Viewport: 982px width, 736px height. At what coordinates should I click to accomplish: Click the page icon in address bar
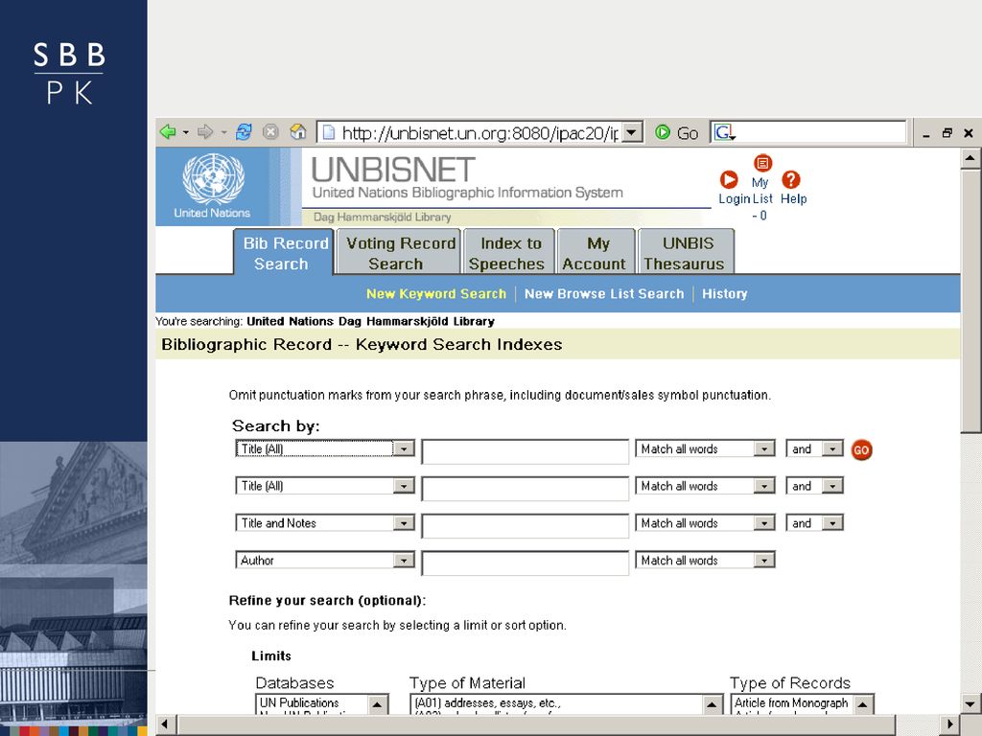coord(329,132)
